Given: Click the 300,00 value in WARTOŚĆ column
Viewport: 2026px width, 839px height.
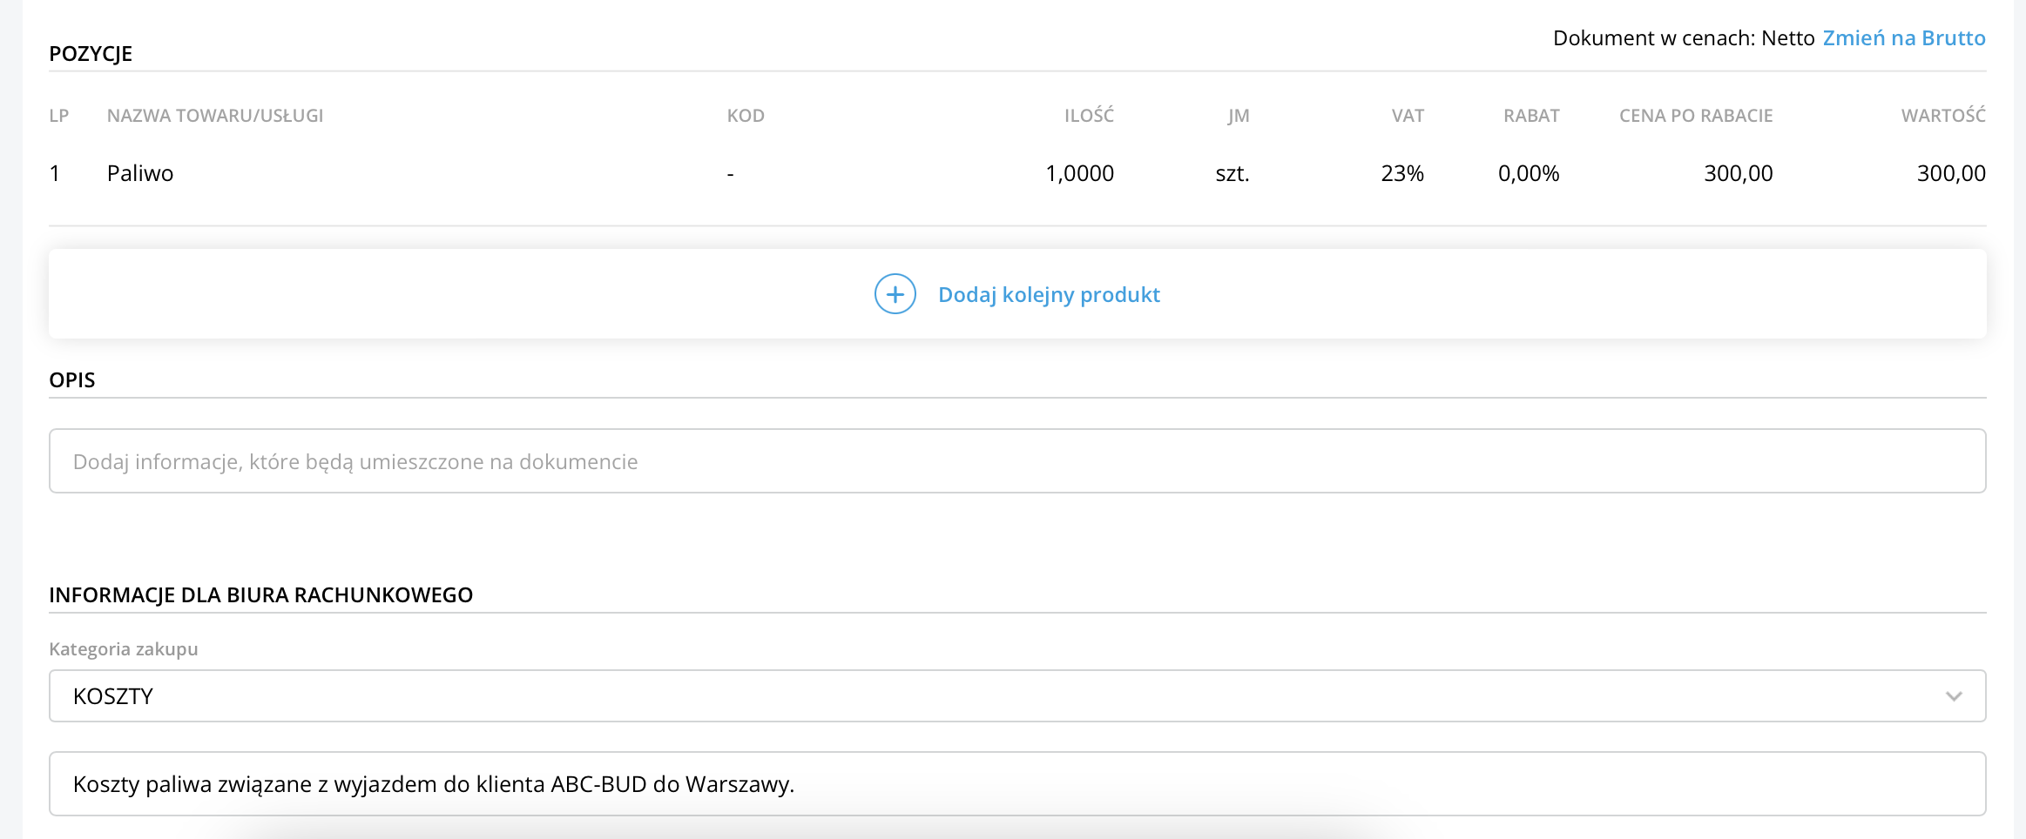Looking at the screenshot, I should [x=1950, y=173].
